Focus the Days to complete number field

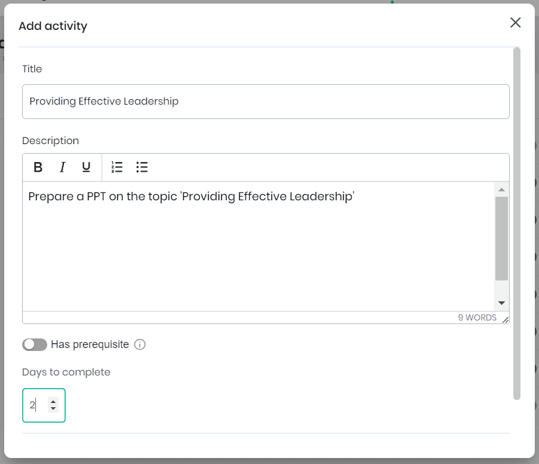[36, 405]
